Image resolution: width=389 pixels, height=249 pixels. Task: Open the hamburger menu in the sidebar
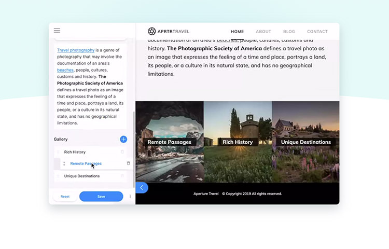(x=57, y=31)
